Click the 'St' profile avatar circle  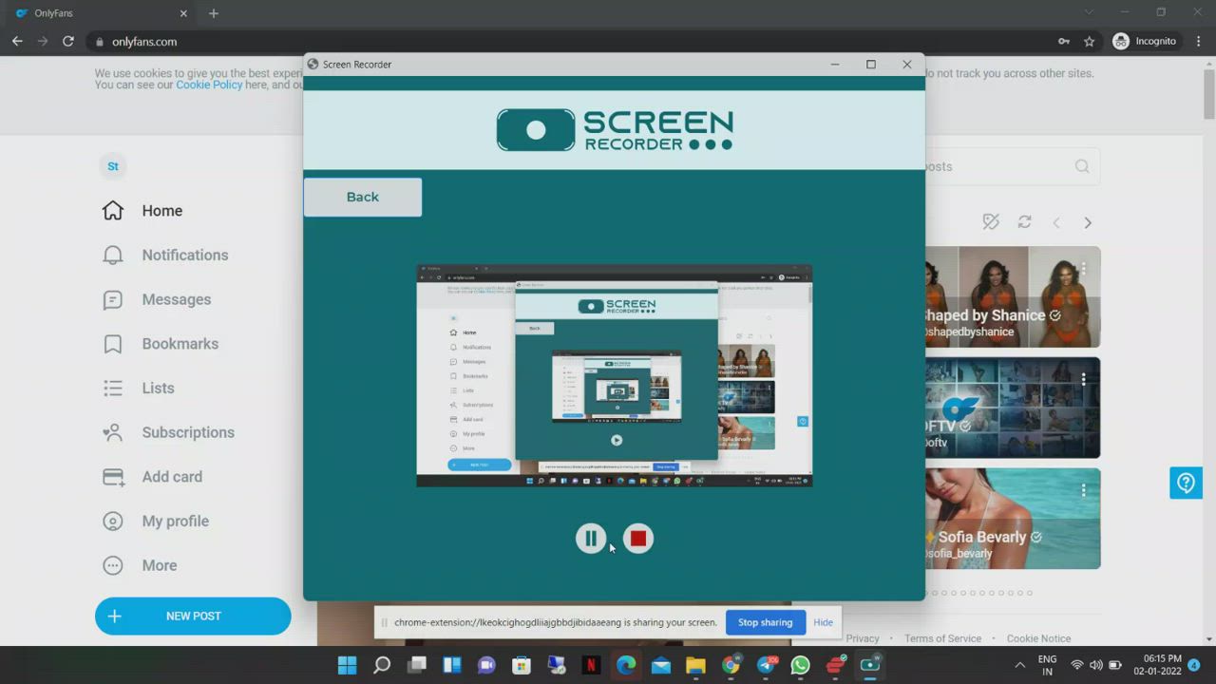click(113, 166)
